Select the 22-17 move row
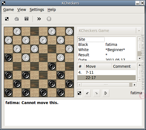Viewport: 146px width, 130px height. pos(107,78)
